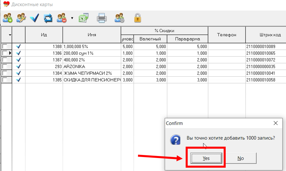Image resolution: width=286 pixels, height=171 pixels.
Task: Click the active checkmark in row 1387
Action: [x=18, y=60]
